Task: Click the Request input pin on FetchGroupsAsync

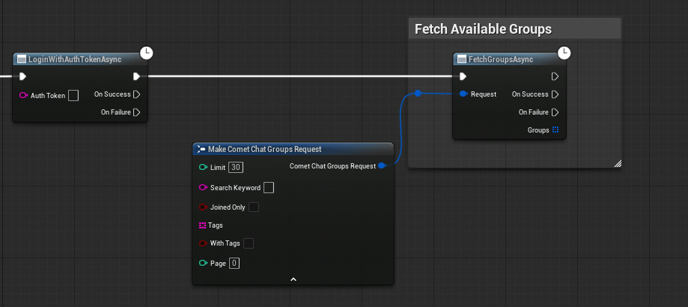Action: click(463, 94)
